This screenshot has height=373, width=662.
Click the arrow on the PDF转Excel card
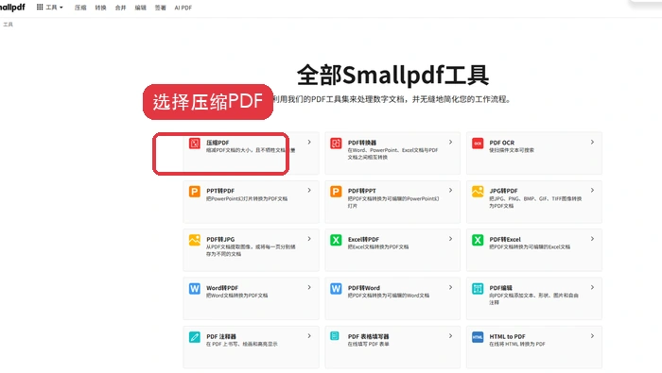[x=592, y=239]
